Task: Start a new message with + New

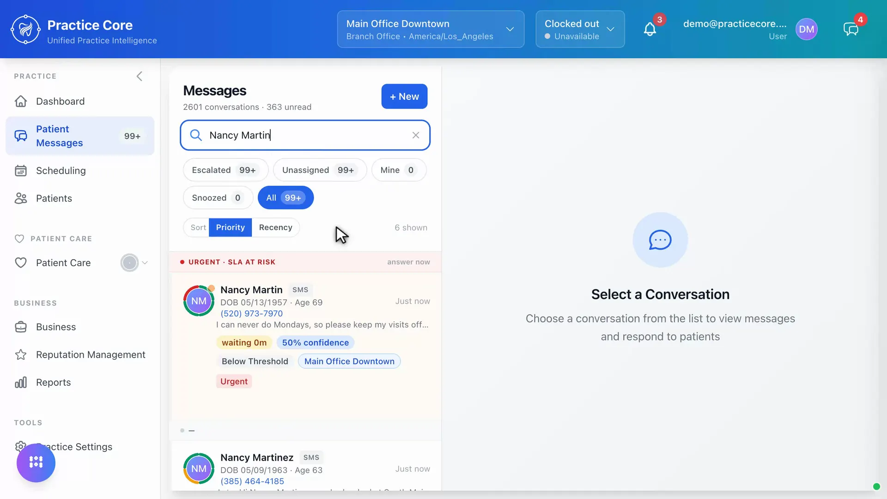Action: coord(404,97)
